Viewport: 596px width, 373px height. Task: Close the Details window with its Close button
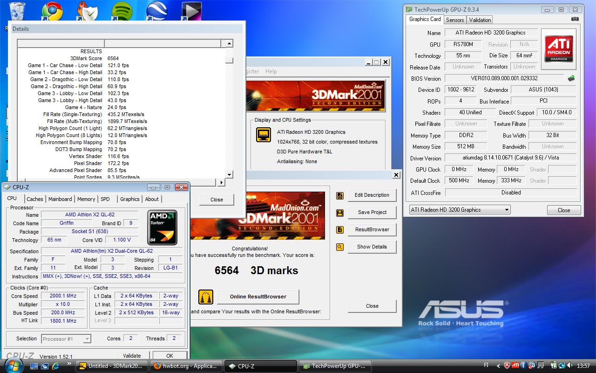click(x=217, y=200)
